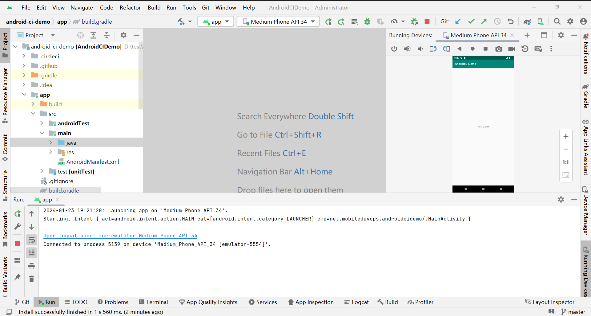Image resolution: width=591 pixels, height=316 pixels.
Task: Take a screenshot with emulator camera icon
Action: (x=499, y=49)
